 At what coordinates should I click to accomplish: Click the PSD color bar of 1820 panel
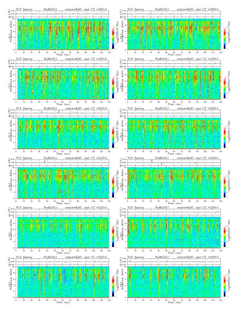113,38
